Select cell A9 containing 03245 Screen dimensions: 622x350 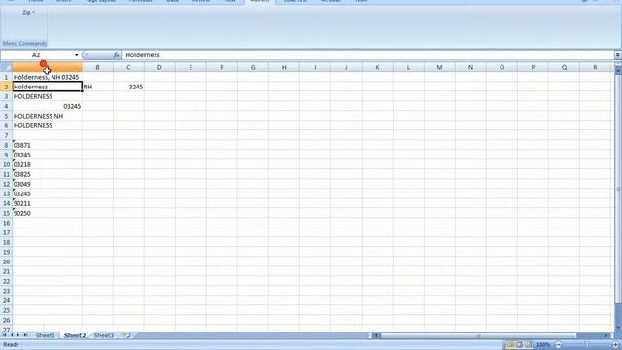coord(48,155)
